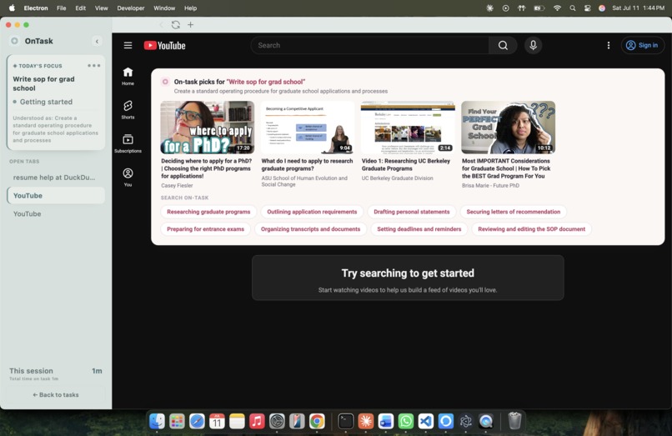
Task: Open 'where to apply for a PhD' thumbnail
Action: pyautogui.click(x=208, y=128)
